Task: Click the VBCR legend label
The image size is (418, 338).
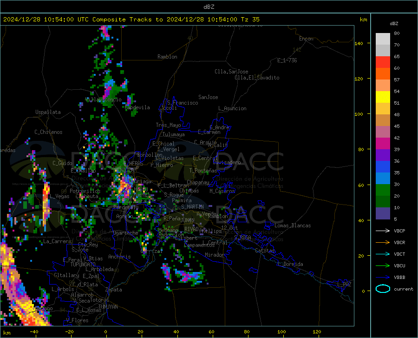Action: (399, 243)
